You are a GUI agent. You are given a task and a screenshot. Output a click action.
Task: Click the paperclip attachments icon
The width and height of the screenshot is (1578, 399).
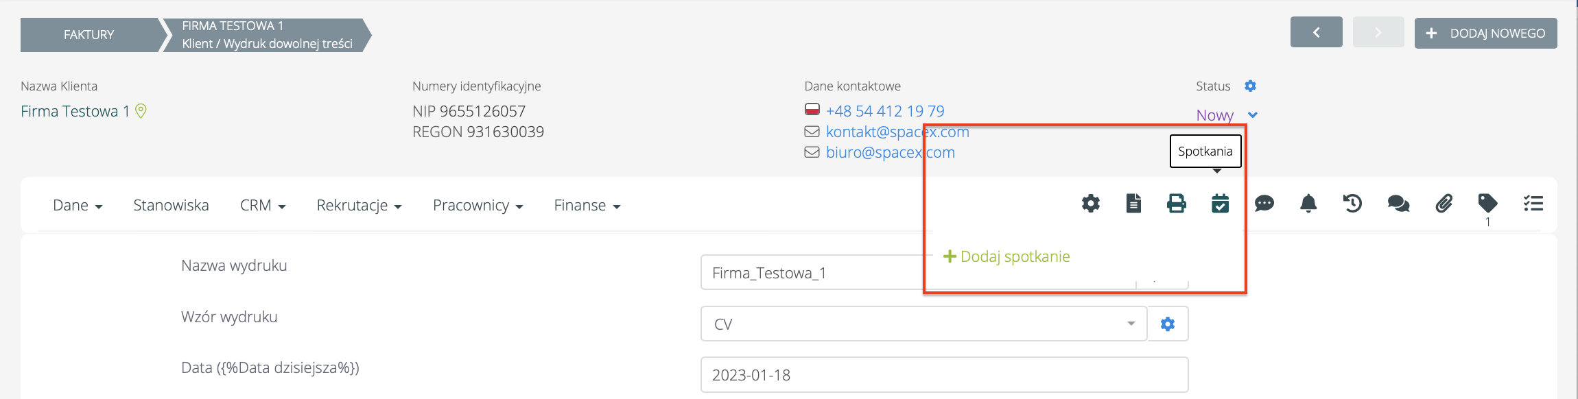1444,204
